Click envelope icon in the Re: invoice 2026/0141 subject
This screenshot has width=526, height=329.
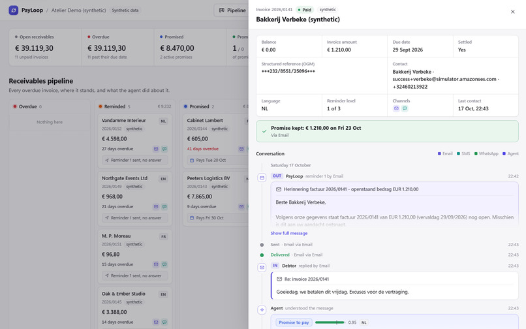click(279, 279)
